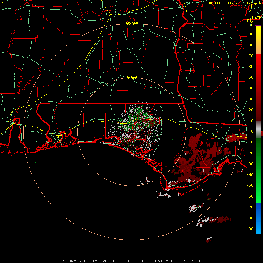The height and width of the screenshot is (263, 263).
Task: Select the 70 value on velocity scale
Action: pos(251,56)
